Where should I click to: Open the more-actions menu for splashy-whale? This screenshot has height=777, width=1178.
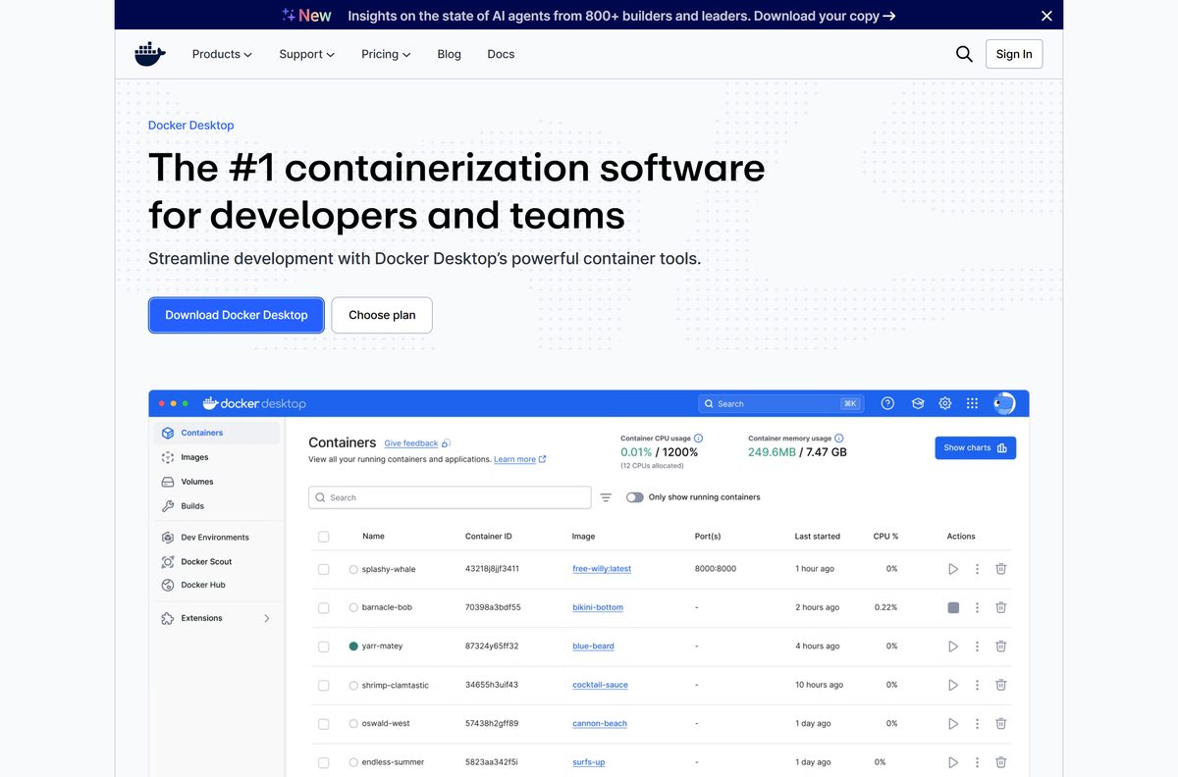(977, 569)
